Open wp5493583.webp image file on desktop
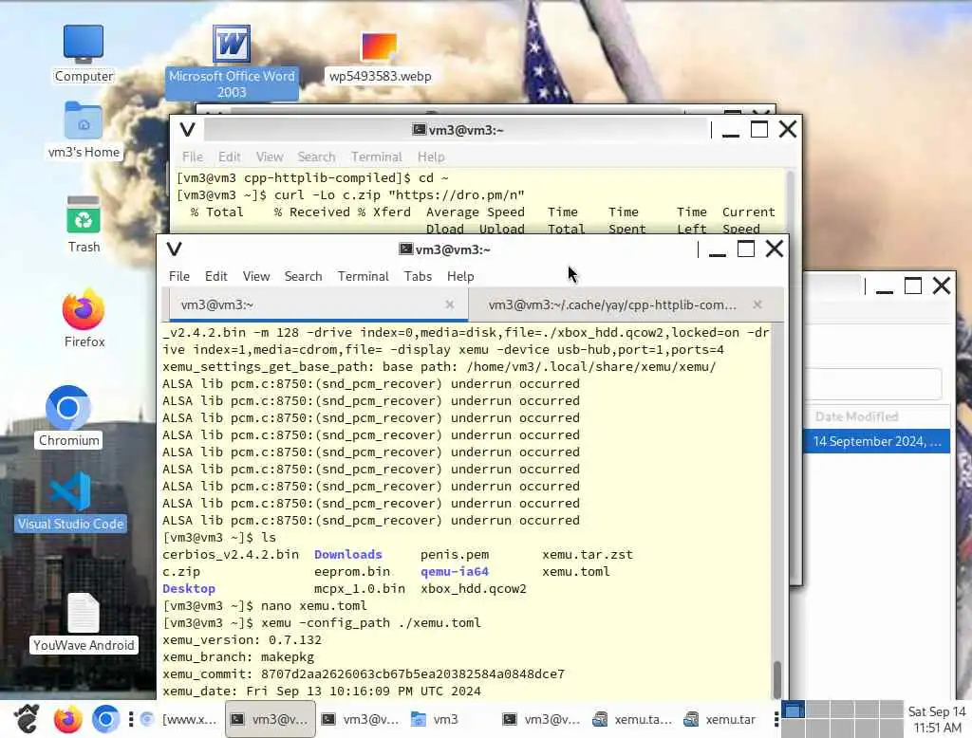972x738 pixels. (380, 58)
